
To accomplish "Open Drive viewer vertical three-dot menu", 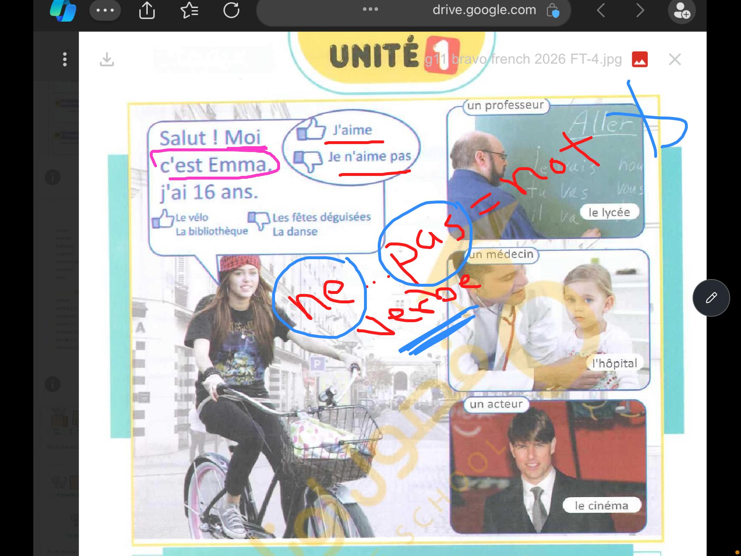I will 65,59.
